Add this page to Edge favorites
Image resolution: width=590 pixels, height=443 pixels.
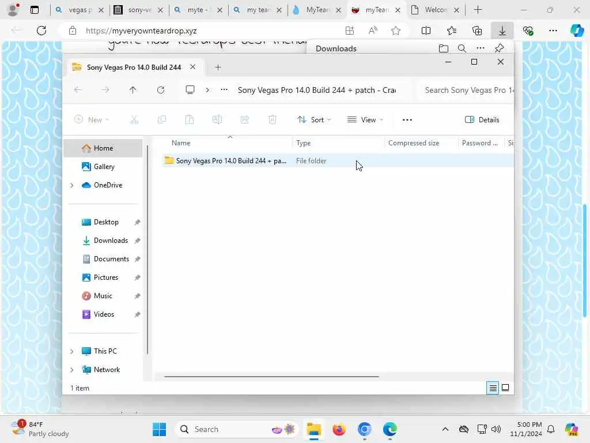[x=395, y=31]
